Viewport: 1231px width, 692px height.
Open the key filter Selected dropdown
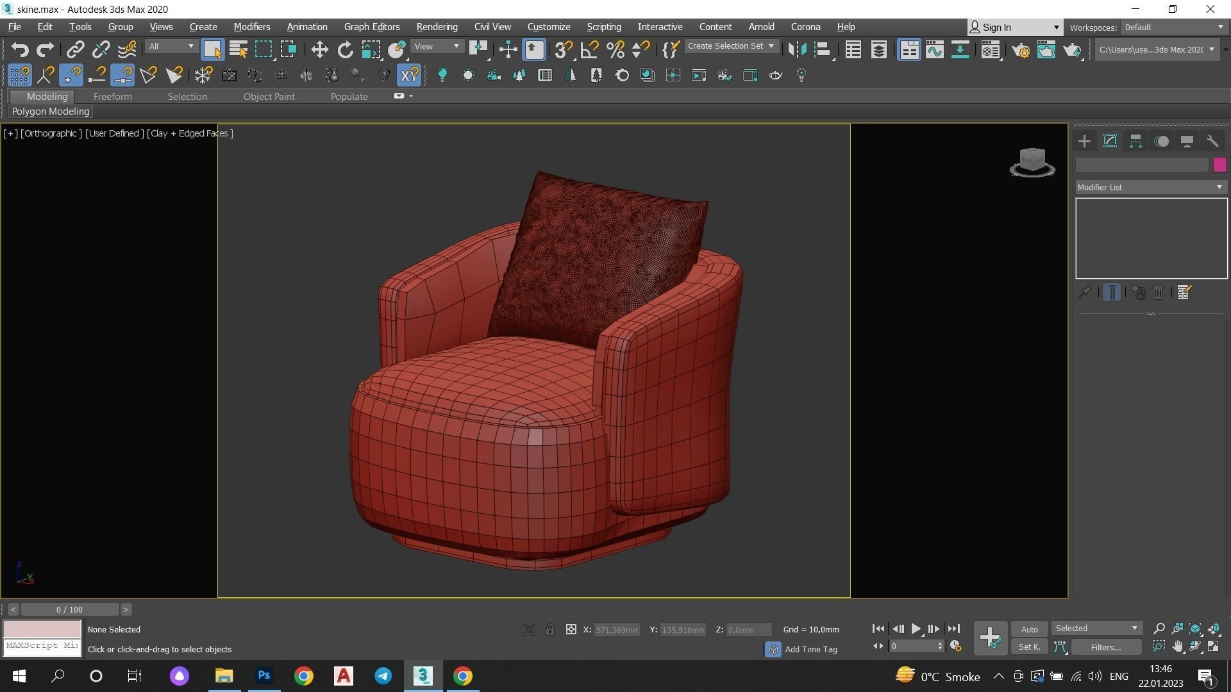pyautogui.click(x=1096, y=629)
